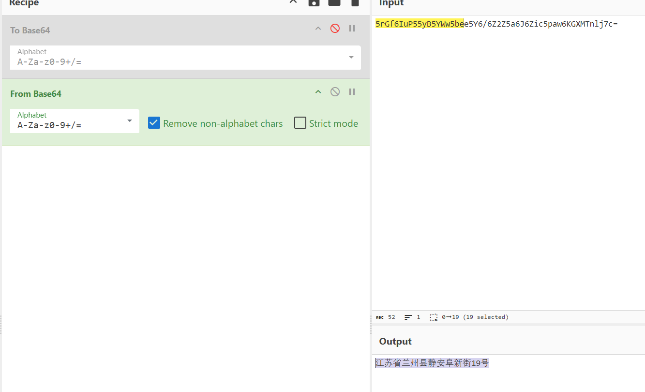The height and width of the screenshot is (392, 645).
Task: Click inside the Base64 input text
Action: (x=532, y=24)
